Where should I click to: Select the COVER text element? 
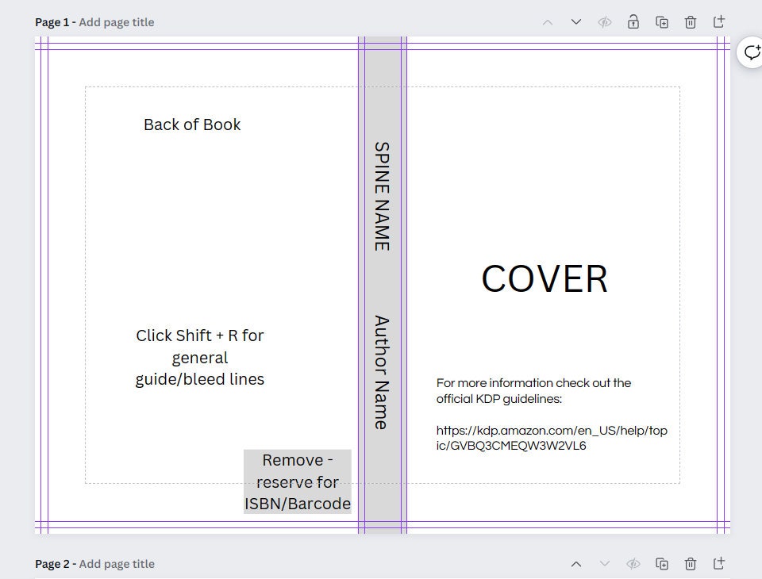tap(543, 278)
